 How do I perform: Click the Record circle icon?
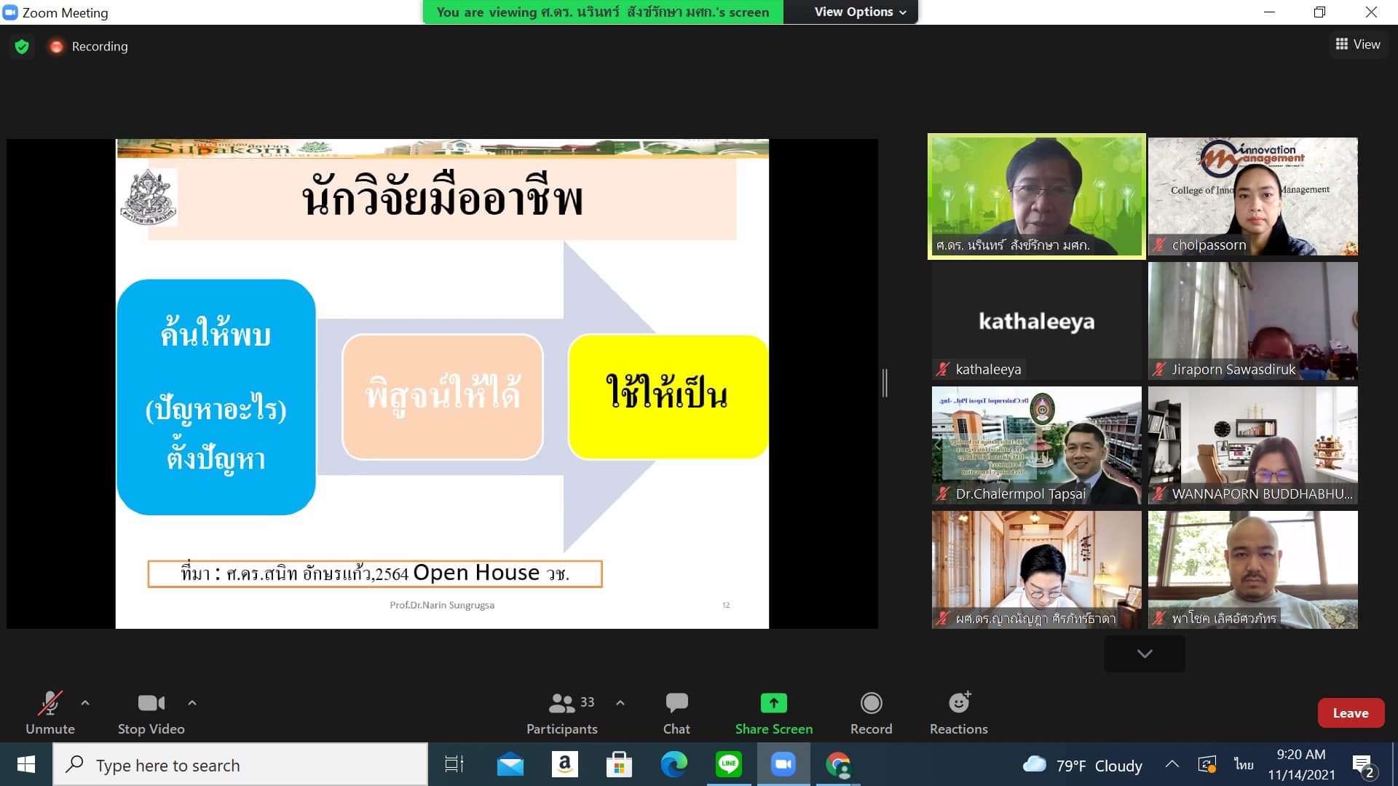coord(871,703)
